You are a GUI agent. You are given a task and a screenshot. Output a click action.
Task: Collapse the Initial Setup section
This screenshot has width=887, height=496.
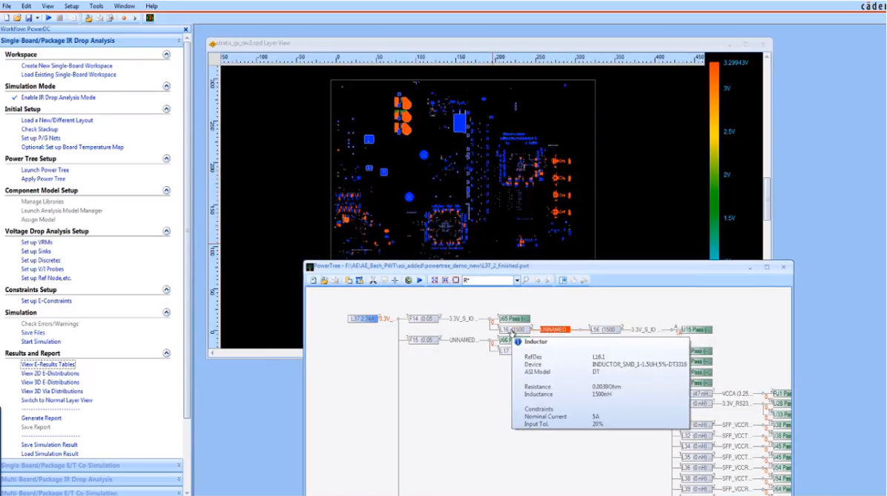tap(166, 108)
